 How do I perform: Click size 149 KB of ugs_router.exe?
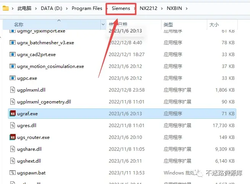227,137
